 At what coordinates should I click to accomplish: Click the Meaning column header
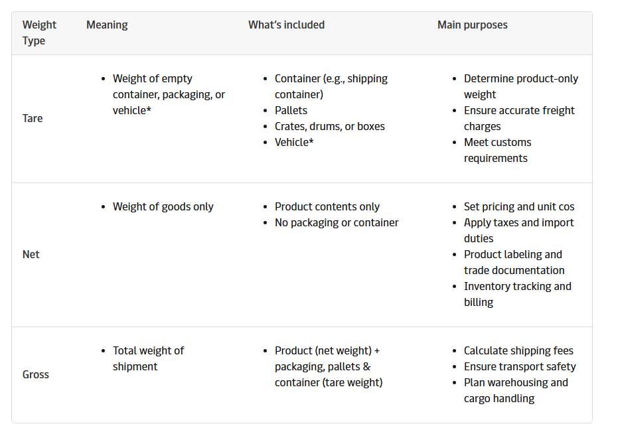pos(107,25)
